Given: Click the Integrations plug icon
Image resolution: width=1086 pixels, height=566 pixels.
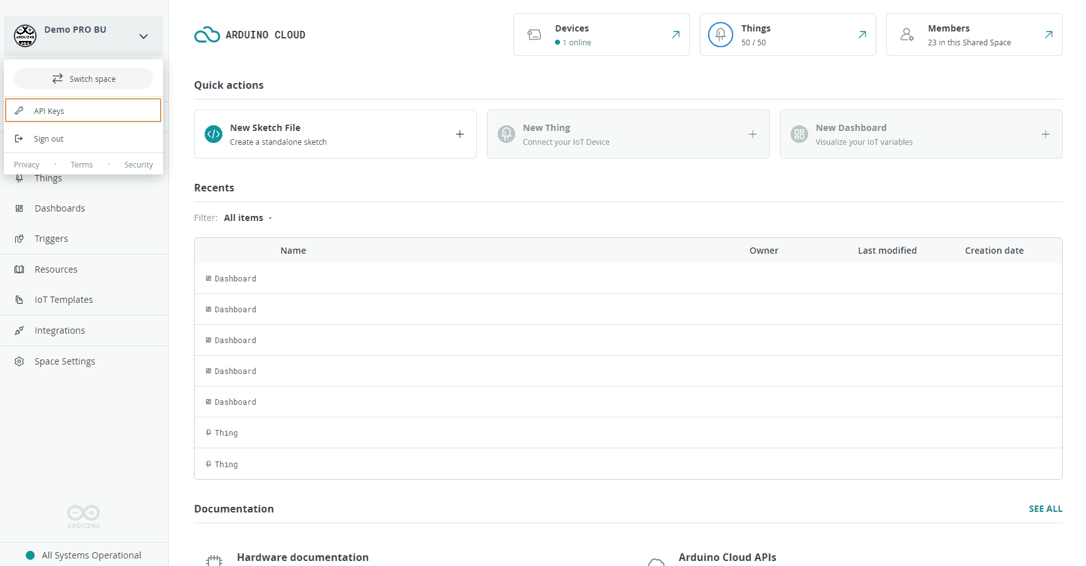Looking at the screenshot, I should click(x=20, y=331).
